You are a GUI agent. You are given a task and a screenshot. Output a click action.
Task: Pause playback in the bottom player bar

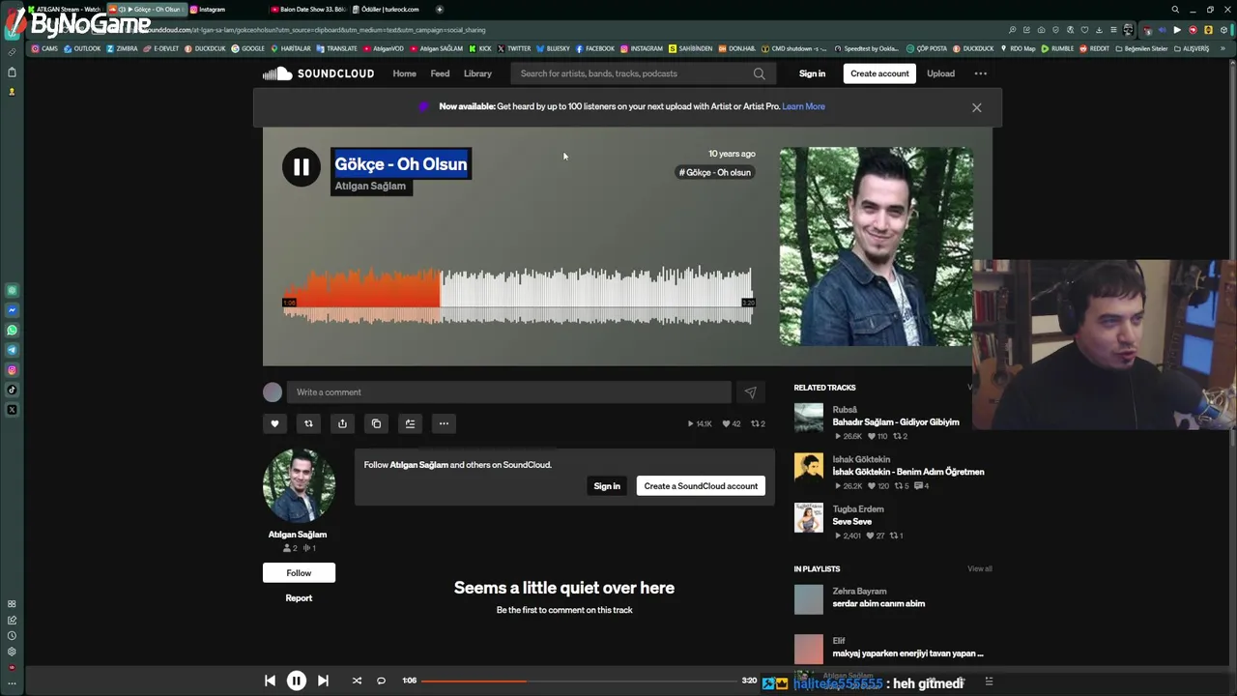coord(297,681)
